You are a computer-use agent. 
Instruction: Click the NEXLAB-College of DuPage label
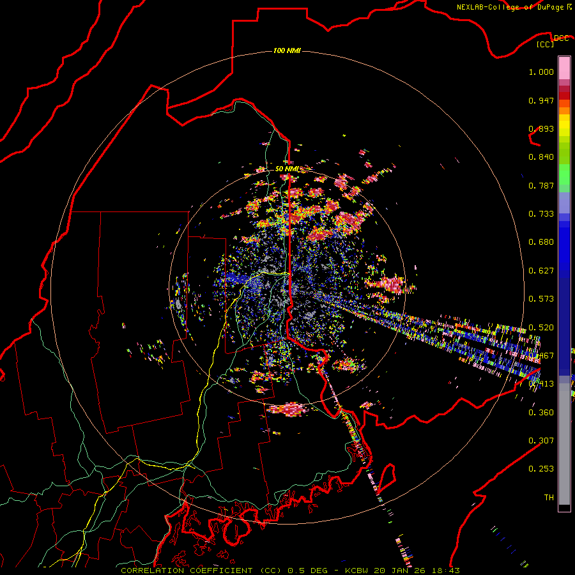(514, 7)
